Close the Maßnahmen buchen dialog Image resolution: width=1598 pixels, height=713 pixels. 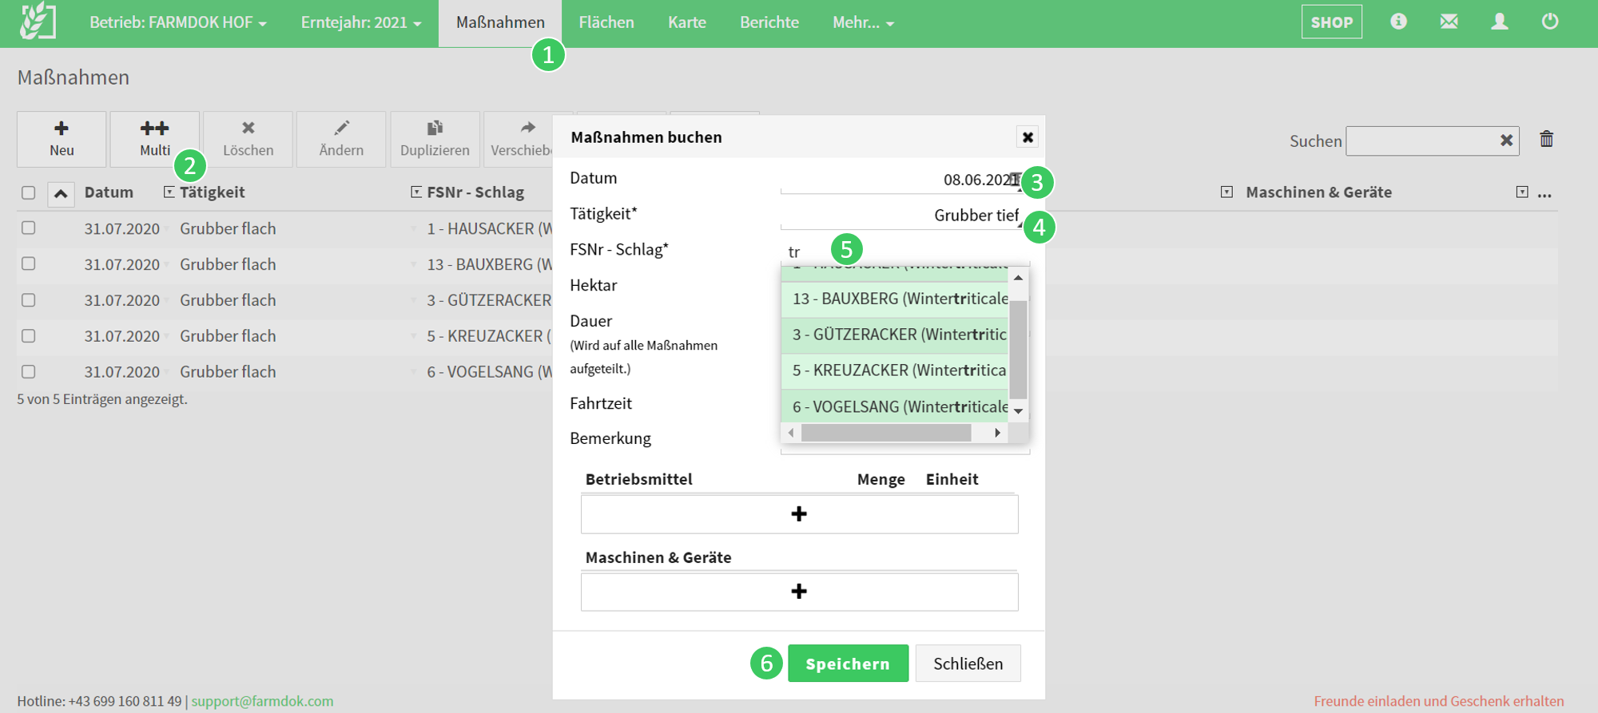coord(1028,137)
